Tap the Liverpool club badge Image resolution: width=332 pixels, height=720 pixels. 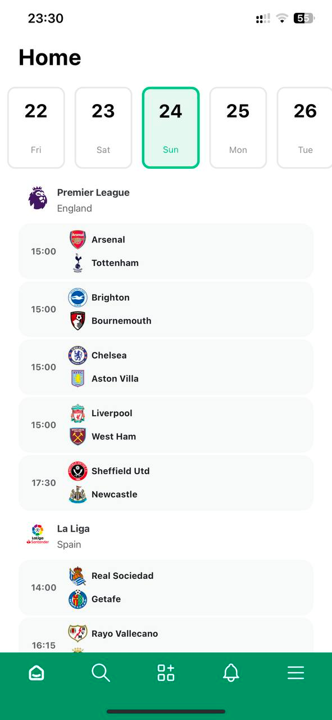78,413
